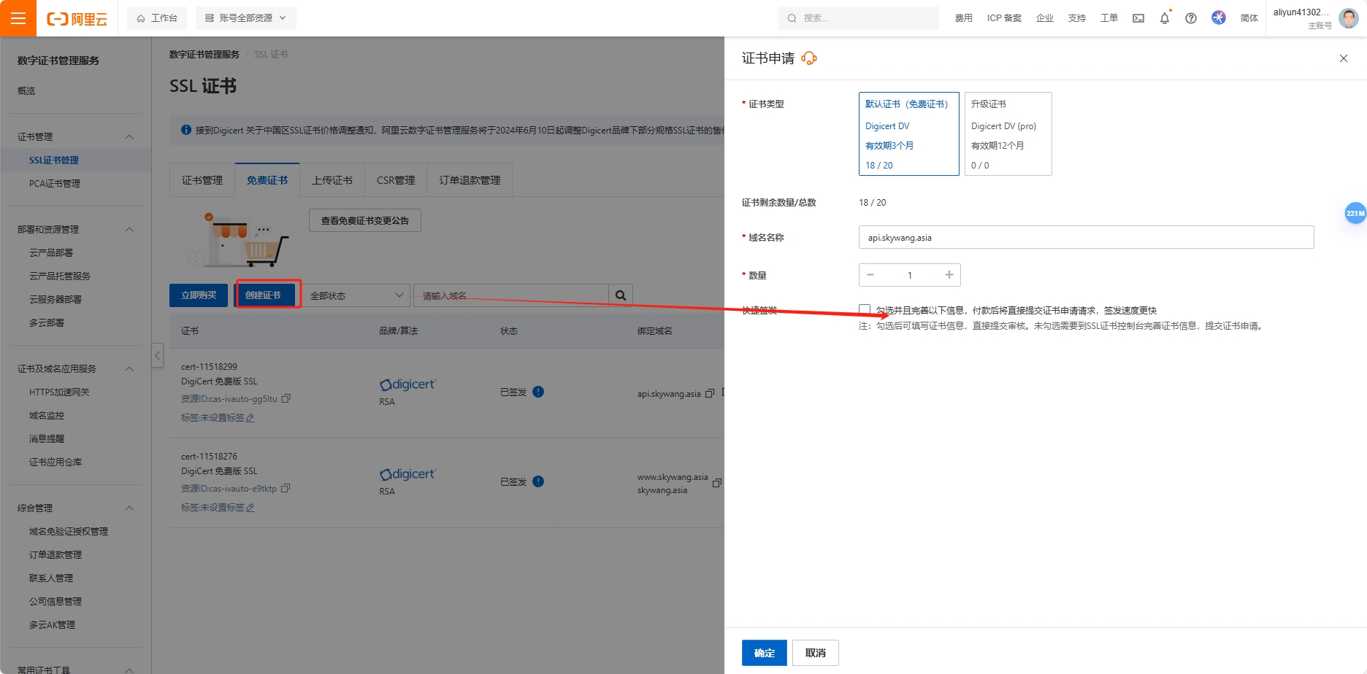Switch to the 订单退款管理 tab
Screen dimensions: 1367x674
pyautogui.click(x=470, y=180)
